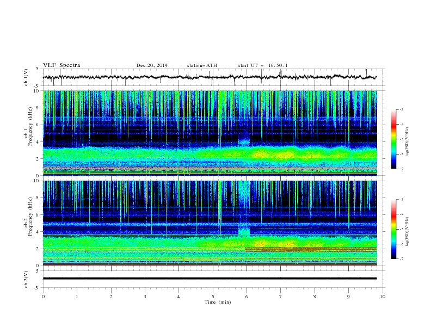Screen dimensions: 431x333
Task: Click the "start UT = 16:50:1" header text
Action: (263, 65)
